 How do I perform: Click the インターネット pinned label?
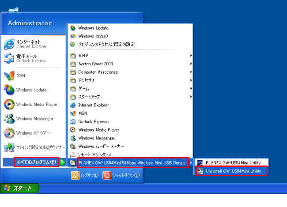(x=29, y=41)
